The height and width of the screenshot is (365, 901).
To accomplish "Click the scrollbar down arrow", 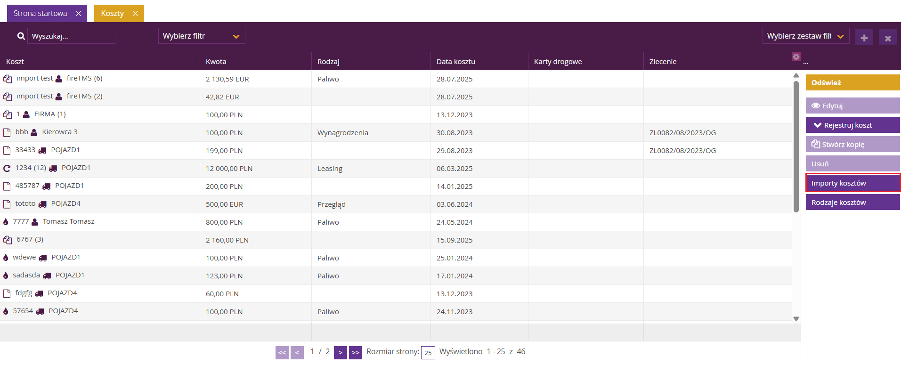I will 796,319.
